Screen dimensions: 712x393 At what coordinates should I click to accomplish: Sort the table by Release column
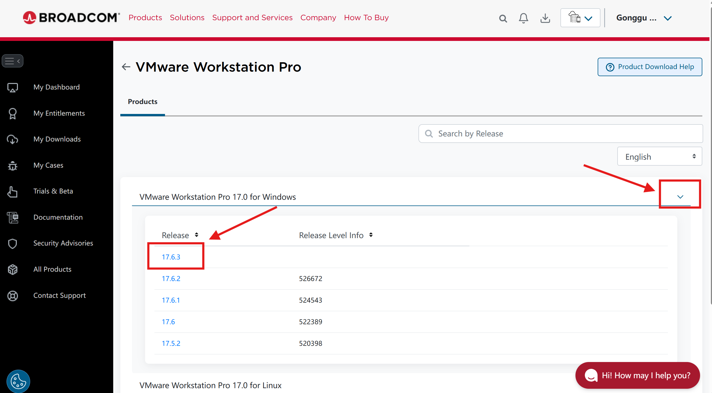coord(197,235)
